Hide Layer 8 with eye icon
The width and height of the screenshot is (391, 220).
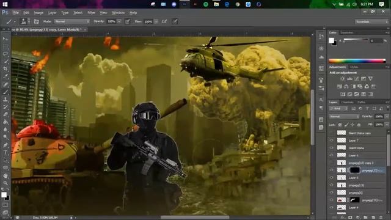coord(331,178)
